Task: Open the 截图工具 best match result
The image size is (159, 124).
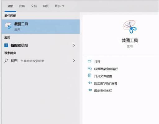Action: point(41,27)
